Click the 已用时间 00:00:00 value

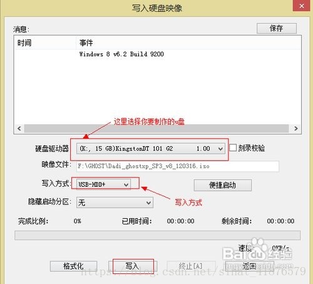180,221
